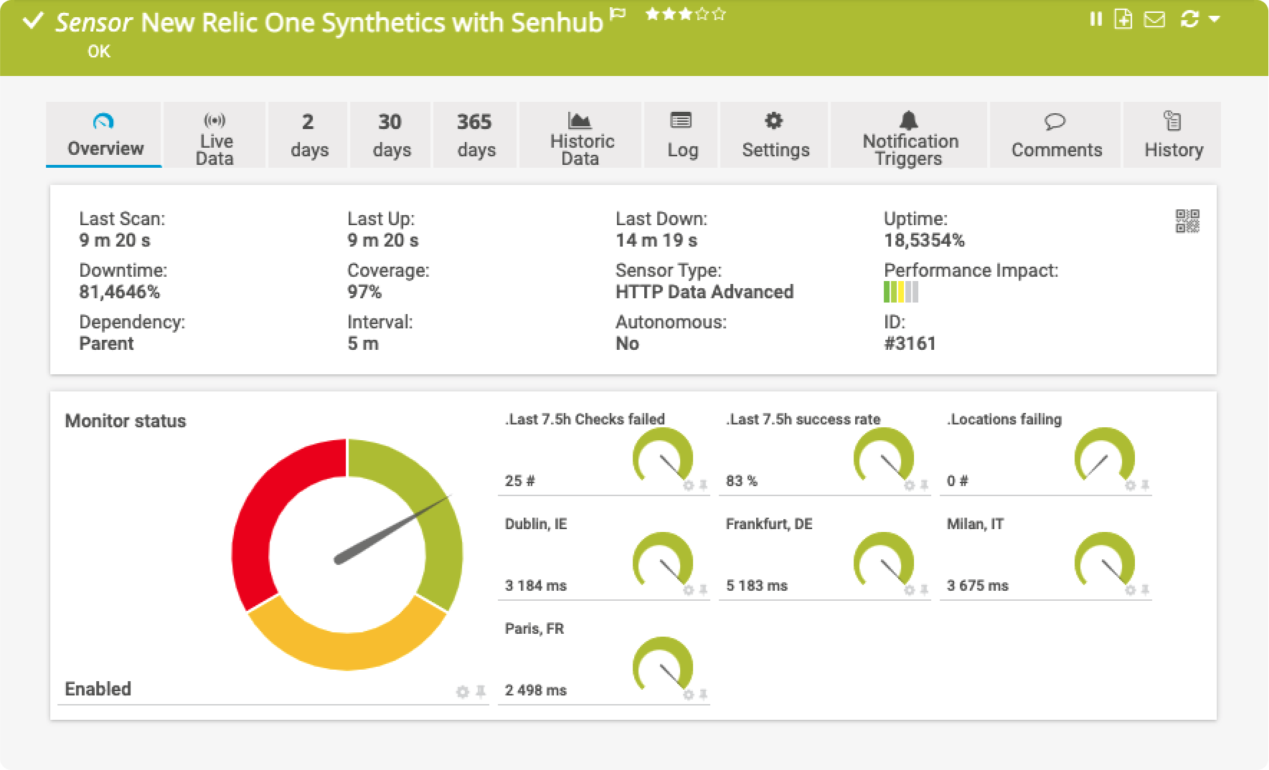Click the Frankfurt, DE channel gauge

[883, 561]
